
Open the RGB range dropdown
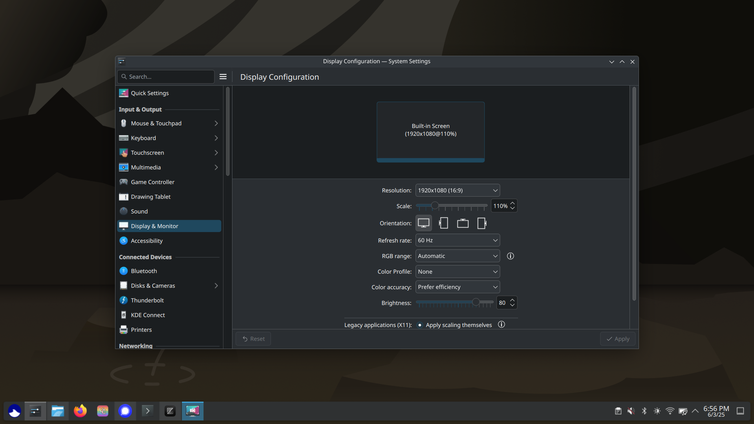tap(458, 256)
